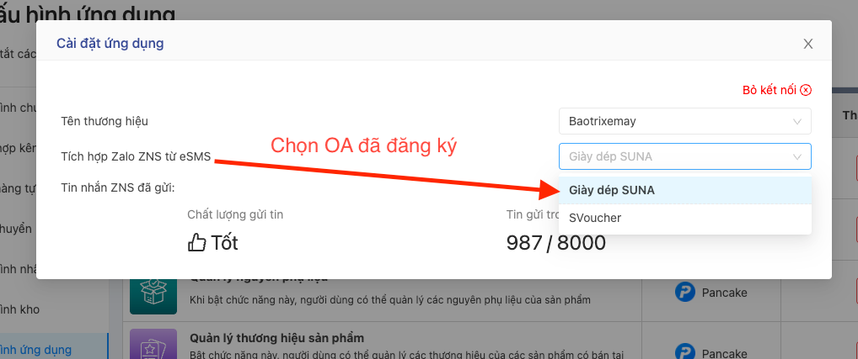Screen dimensions: 858x359
Task: Open the Baotrixemay brand name dropdown
Action: 684,121
